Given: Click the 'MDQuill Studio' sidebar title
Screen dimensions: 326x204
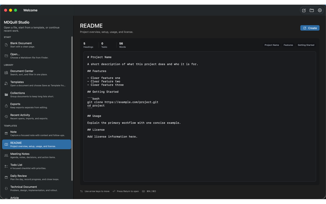Looking at the screenshot, I should click(x=17, y=22).
